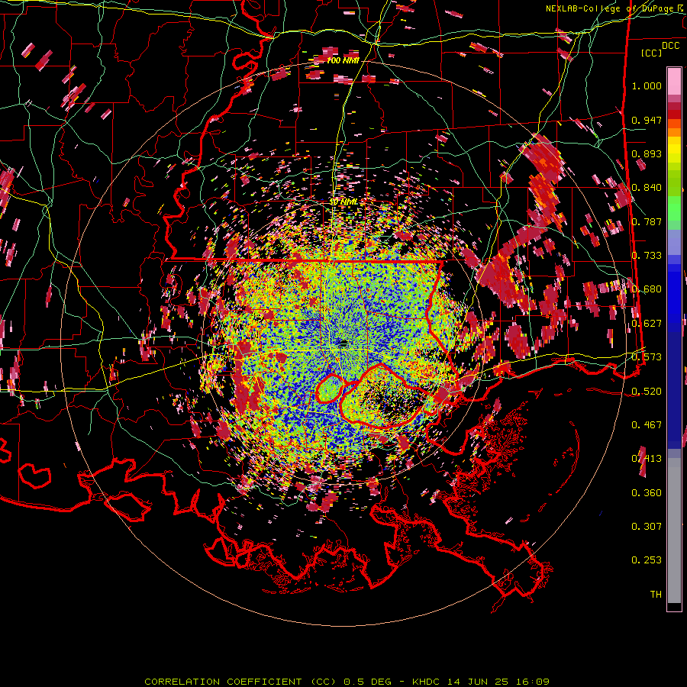Select the 0.520 legend value
The image size is (687, 687).
pyautogui.click(x=647, y=392)
